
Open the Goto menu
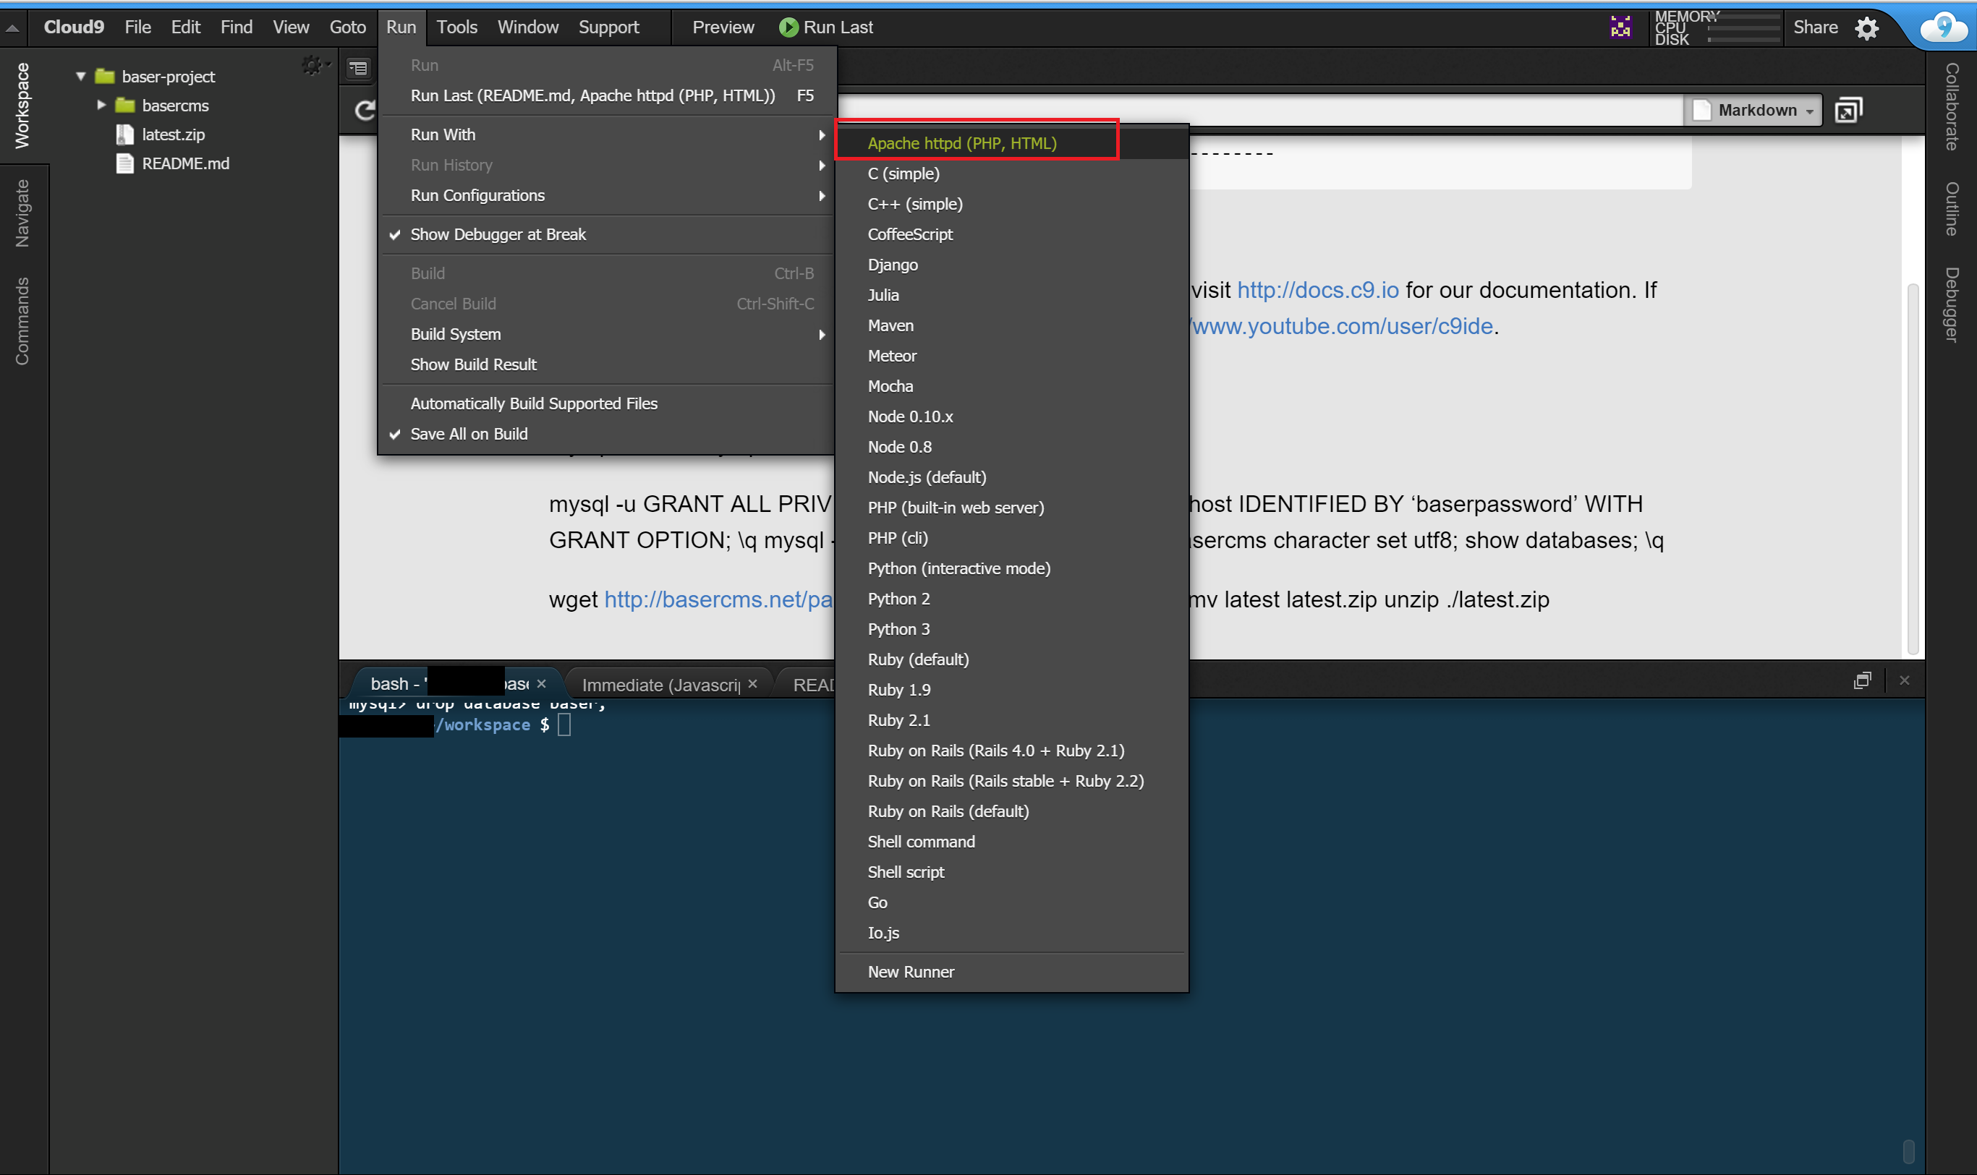pyautogui.click(x=348, y=27)
